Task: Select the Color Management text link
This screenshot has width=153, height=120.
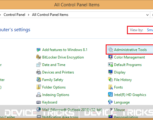Action: (129, 57)
